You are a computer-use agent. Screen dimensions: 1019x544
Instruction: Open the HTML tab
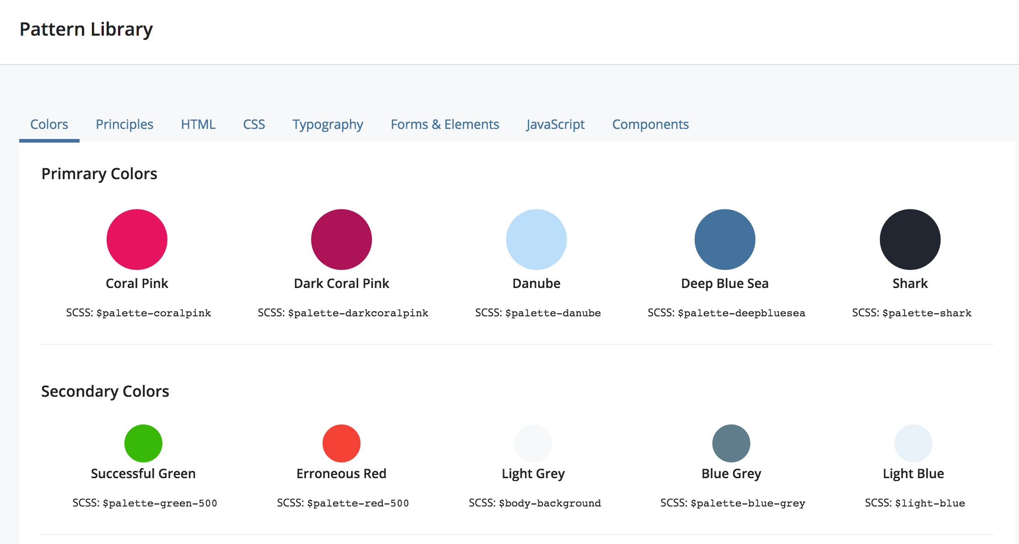click(x=198, y=124)
